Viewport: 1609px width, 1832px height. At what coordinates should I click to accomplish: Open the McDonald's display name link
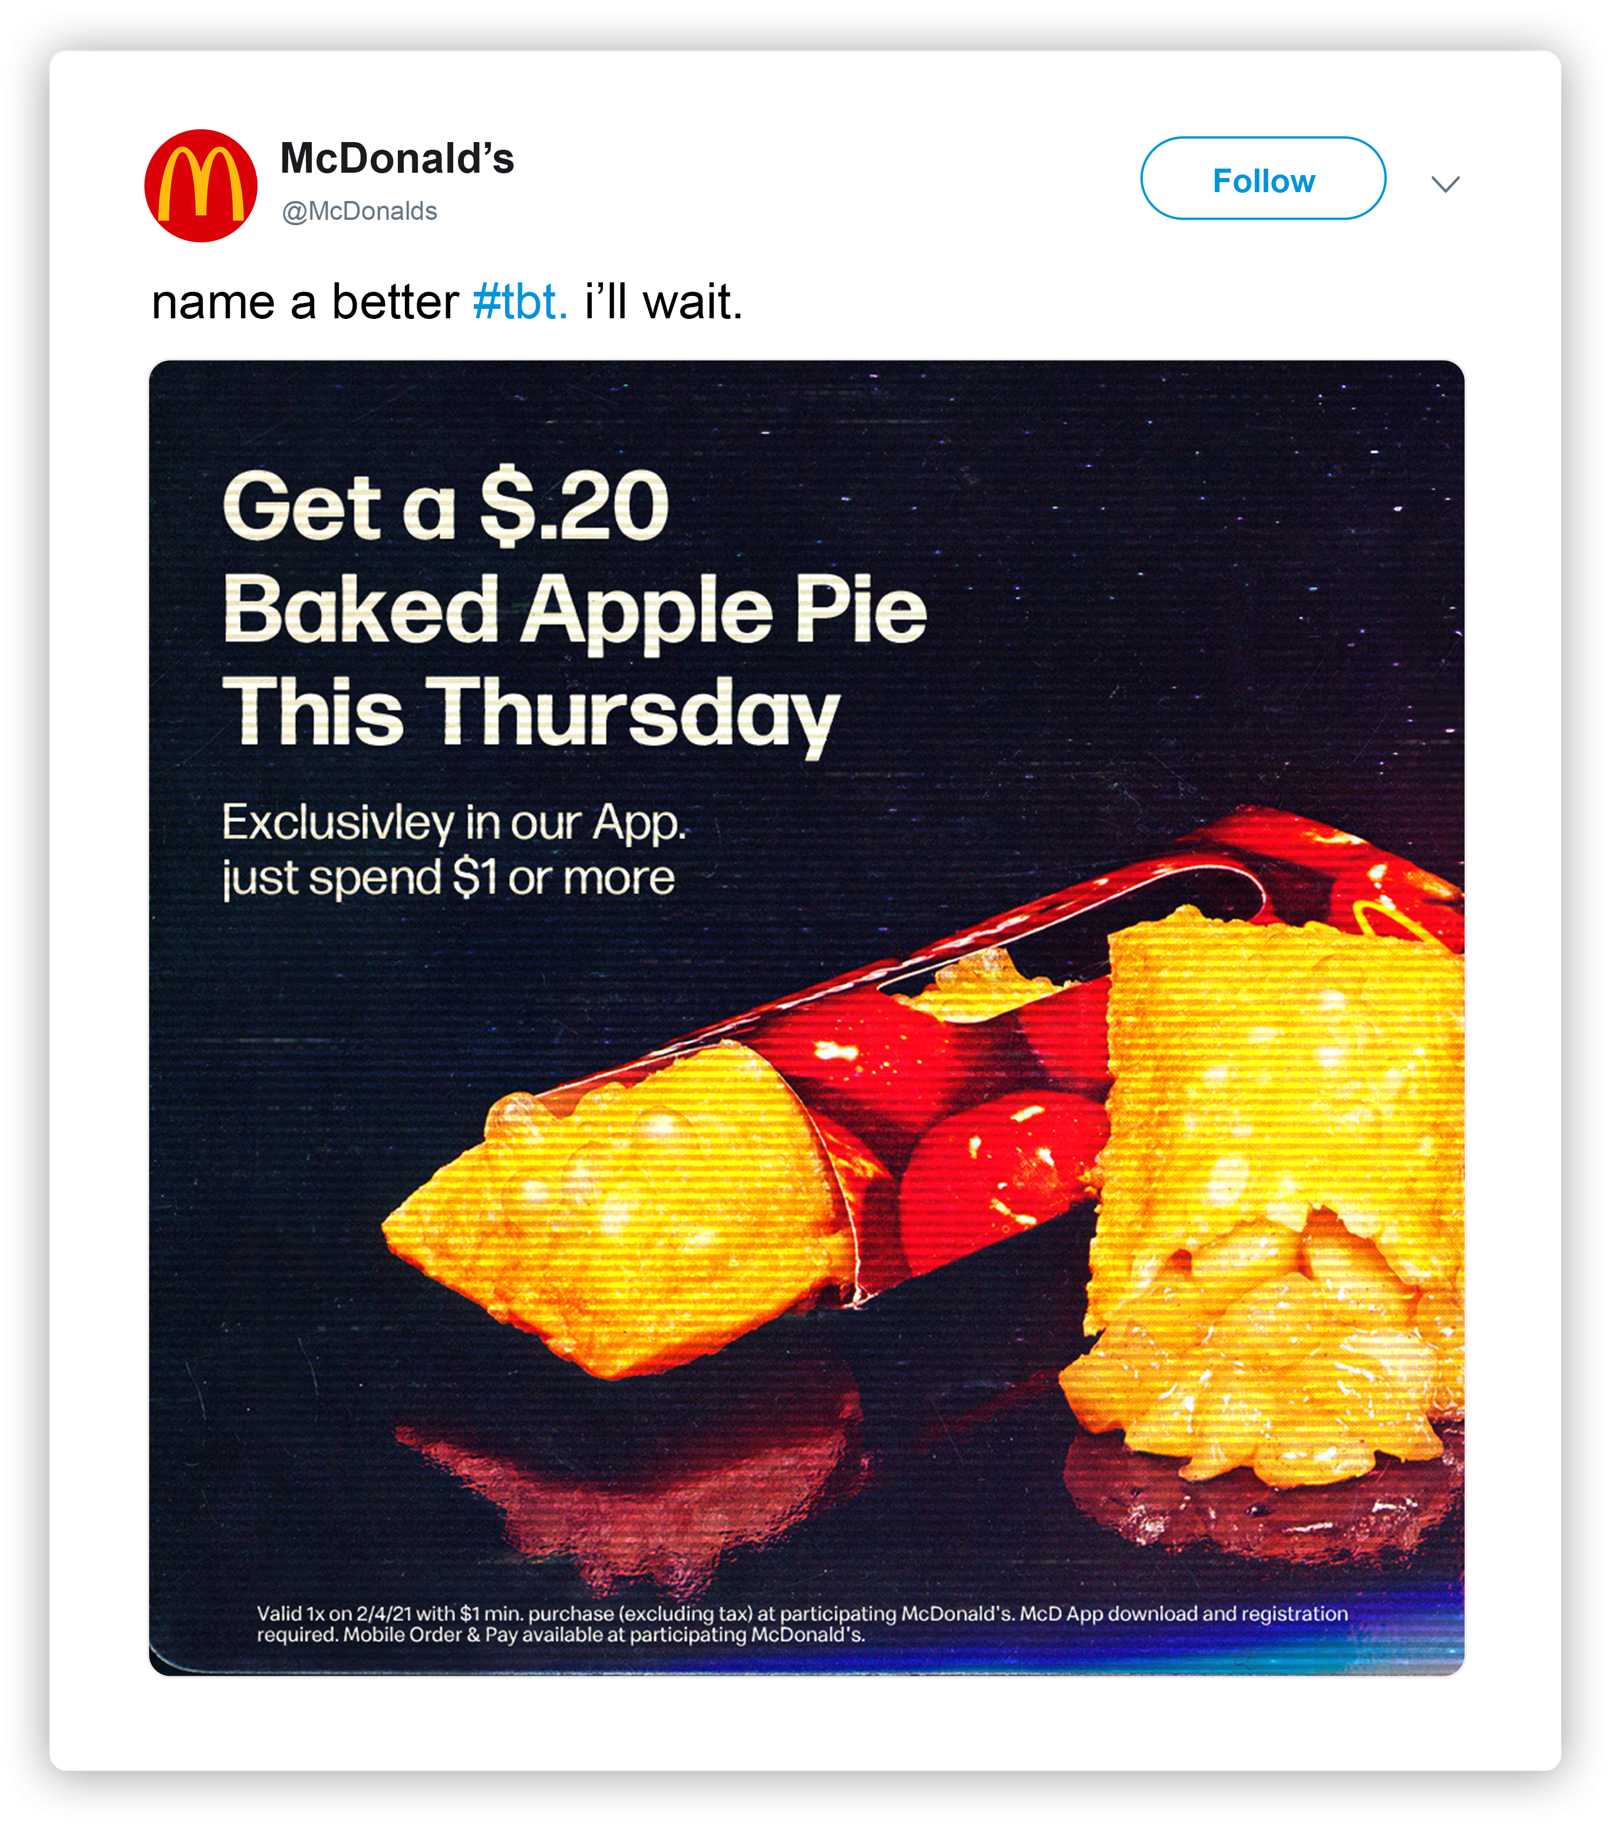click(397, 159)
